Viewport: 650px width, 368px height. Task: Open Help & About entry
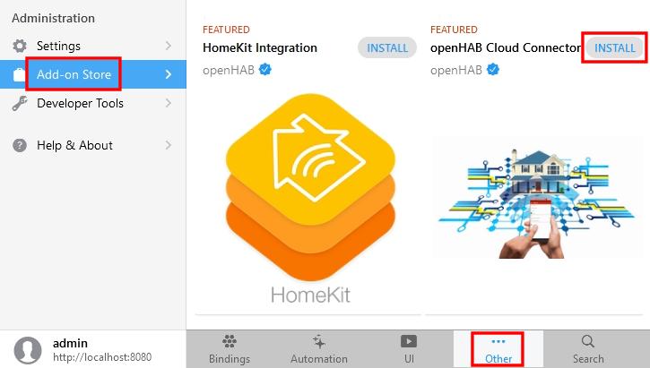[x=93, y=145]
